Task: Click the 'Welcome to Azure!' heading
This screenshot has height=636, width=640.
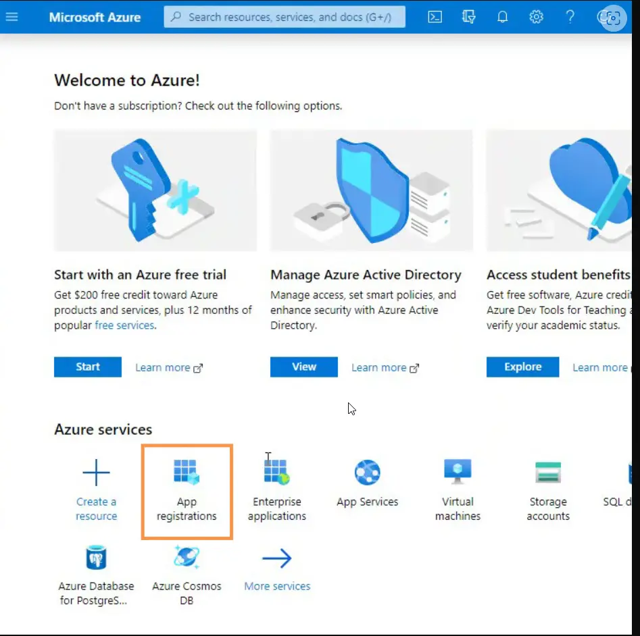Action: click(x=127, y=80)
